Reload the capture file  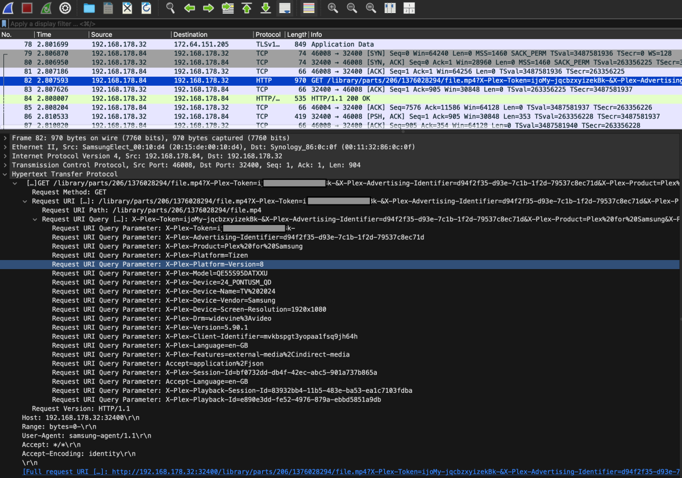[147, 8]
